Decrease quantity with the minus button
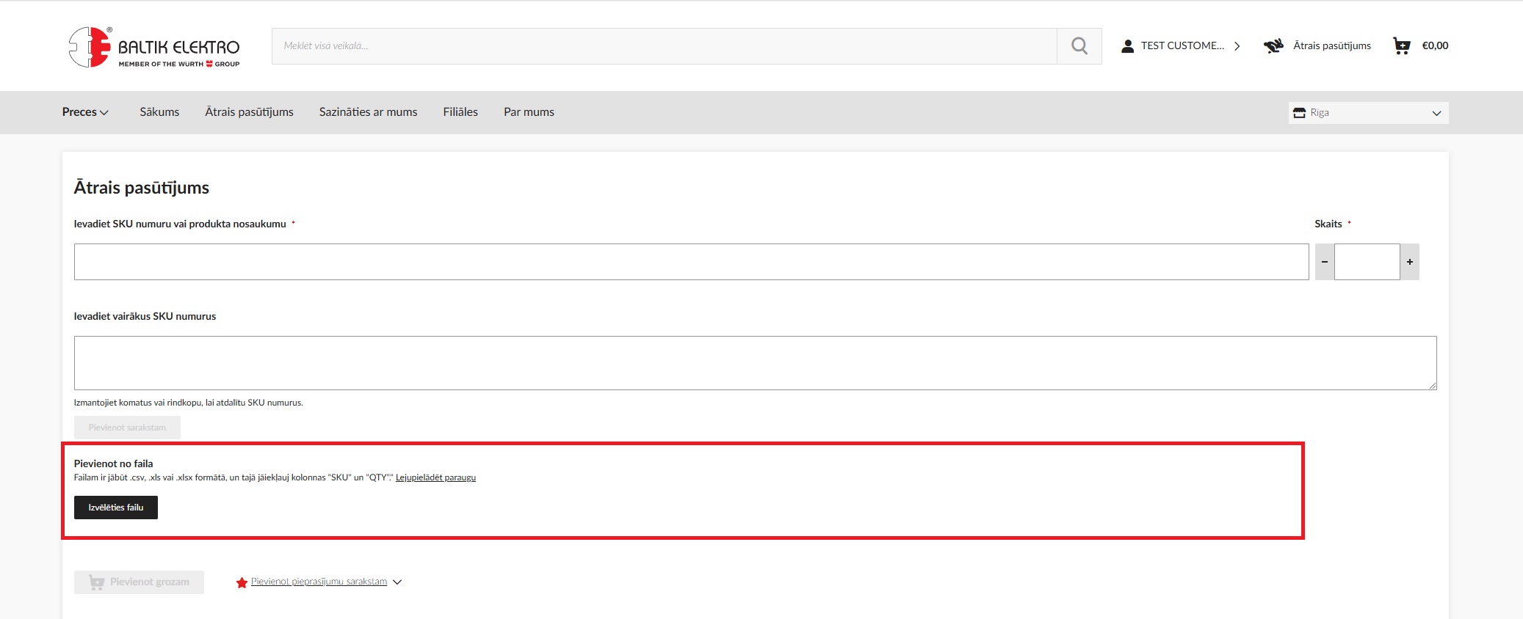 1325,262
